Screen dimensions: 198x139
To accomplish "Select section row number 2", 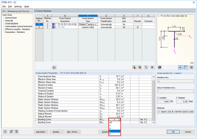I will [39, 27].
